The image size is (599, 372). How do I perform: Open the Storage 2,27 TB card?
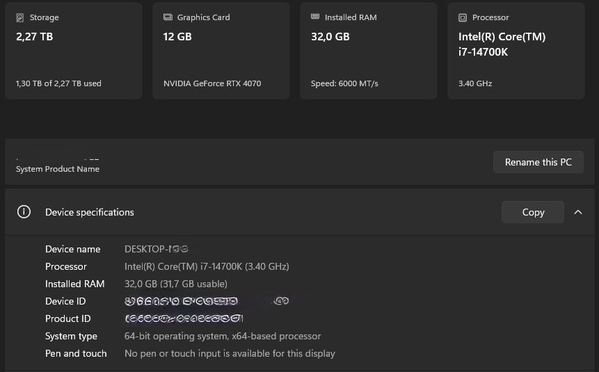[74, 51]
